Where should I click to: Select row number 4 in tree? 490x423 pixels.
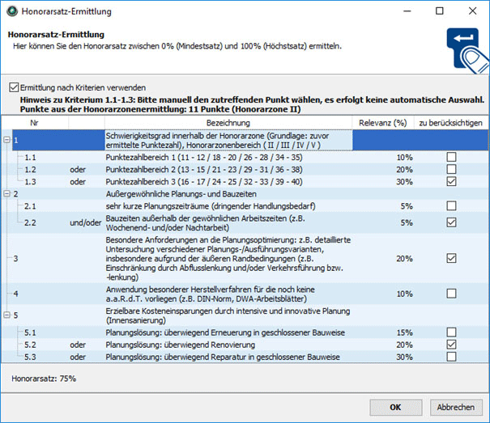pyautogui.click(x=15, y=294)
